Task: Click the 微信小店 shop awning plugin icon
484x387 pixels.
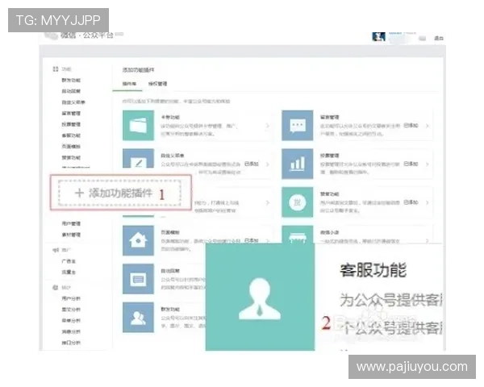Action: [297, 235]
